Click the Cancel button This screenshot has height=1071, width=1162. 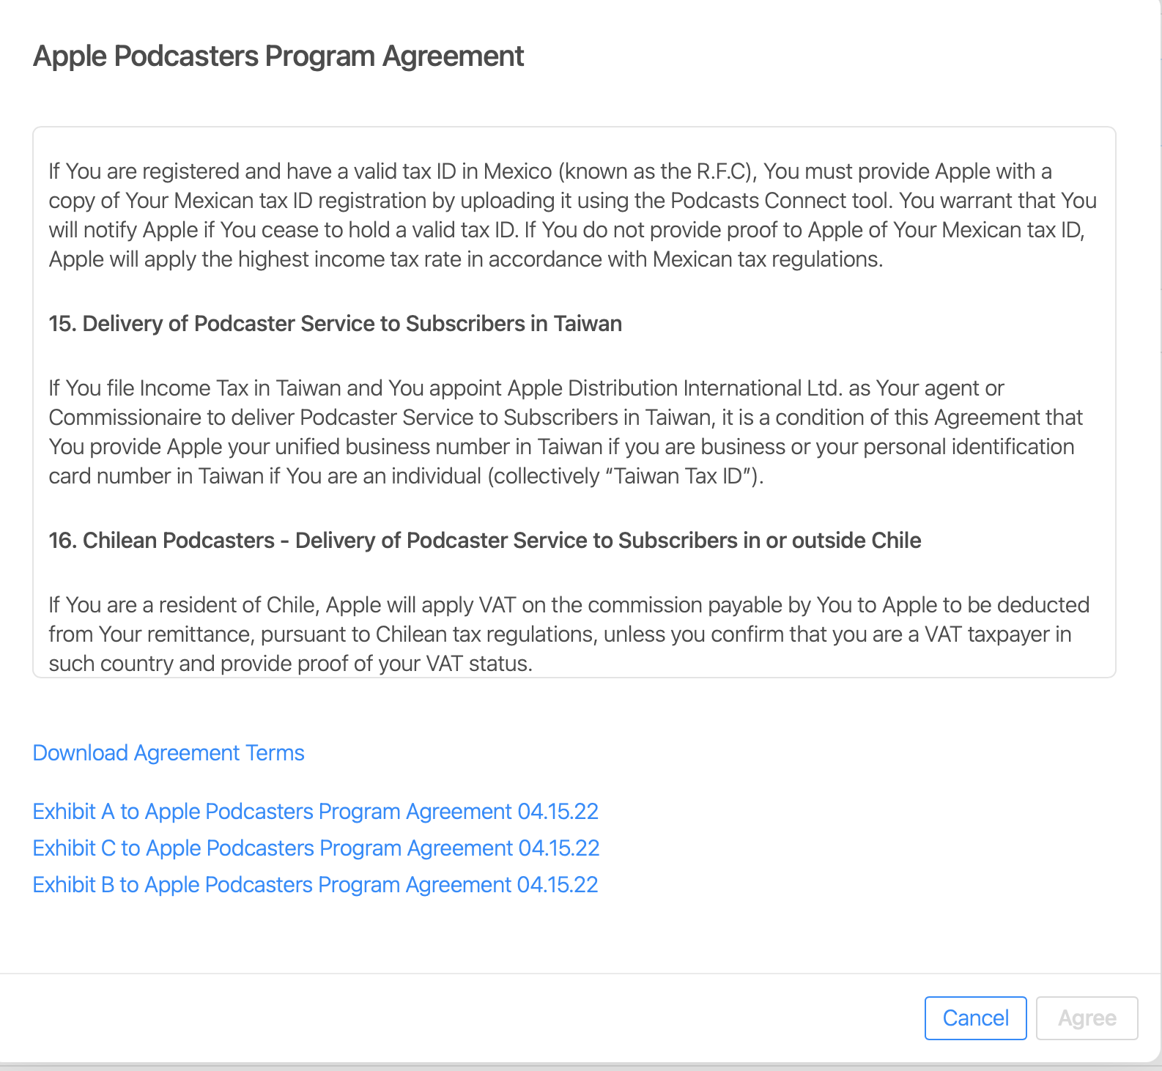click(975, 1018)
